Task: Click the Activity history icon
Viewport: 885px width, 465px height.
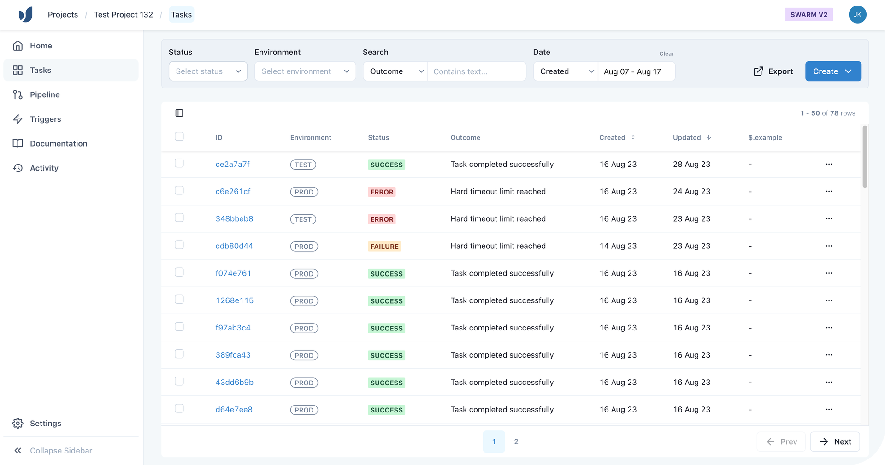Action: pyautogui.click(x=18, y=168)
